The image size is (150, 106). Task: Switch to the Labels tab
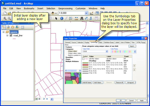pos(117,42)
